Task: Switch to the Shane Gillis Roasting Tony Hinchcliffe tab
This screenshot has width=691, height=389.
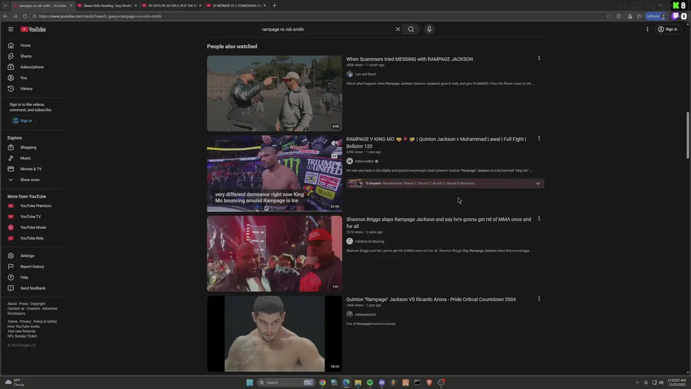Action: 107,5
